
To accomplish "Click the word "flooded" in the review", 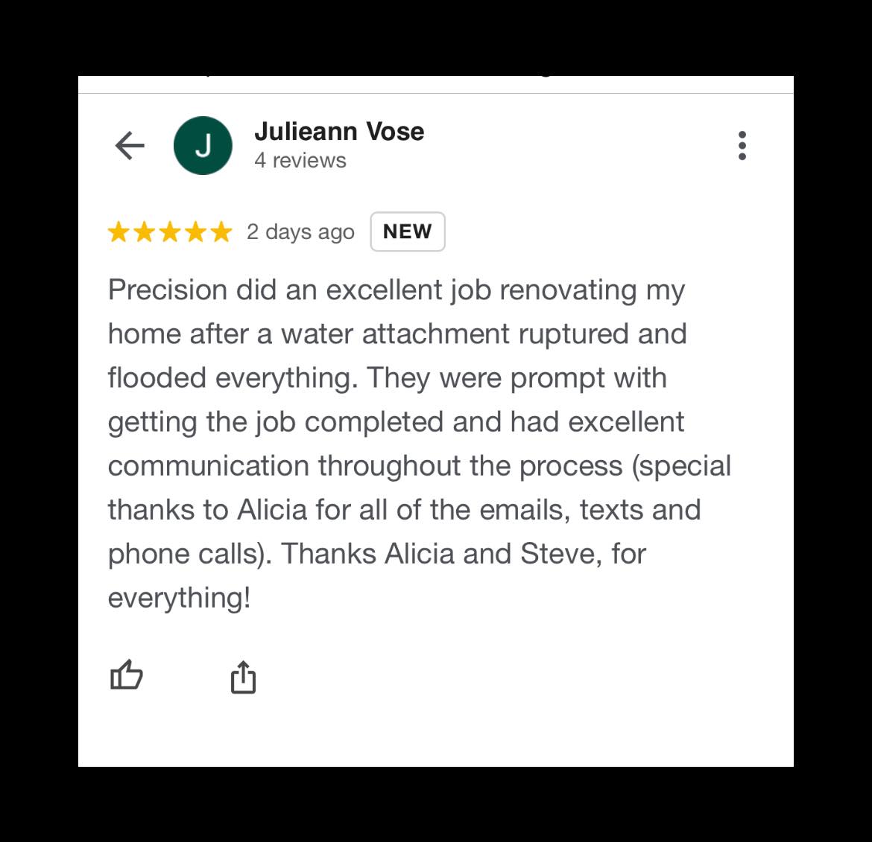I will click(157, 377).
